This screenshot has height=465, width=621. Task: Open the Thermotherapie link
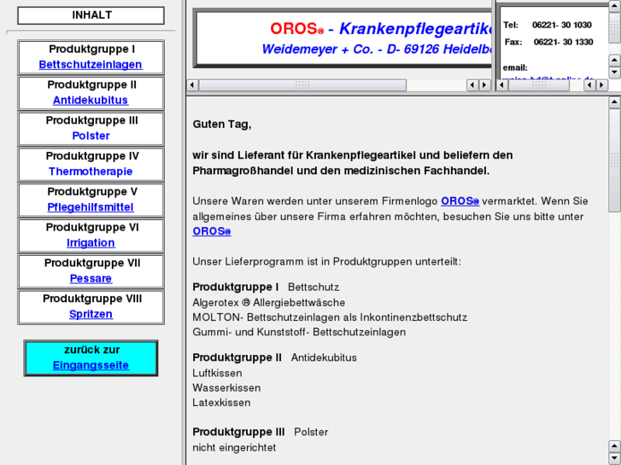click(91, 171)
